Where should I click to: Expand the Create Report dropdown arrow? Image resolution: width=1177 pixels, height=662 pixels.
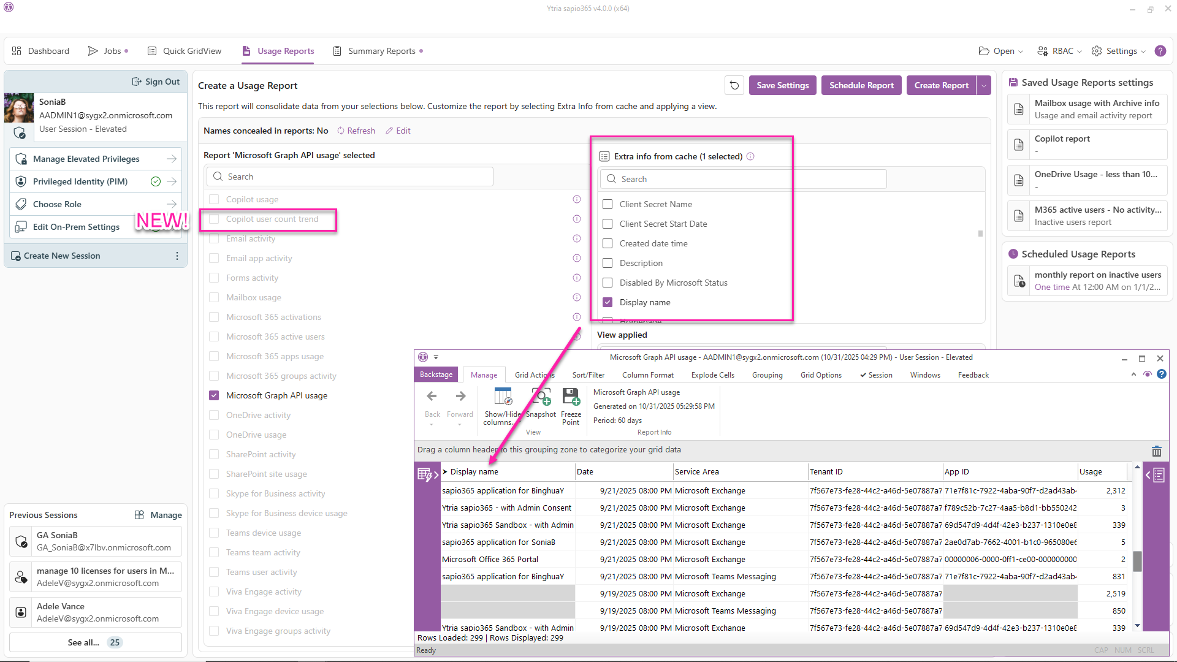[984, 85]
